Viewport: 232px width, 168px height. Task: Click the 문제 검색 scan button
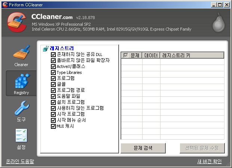point(143,148)
